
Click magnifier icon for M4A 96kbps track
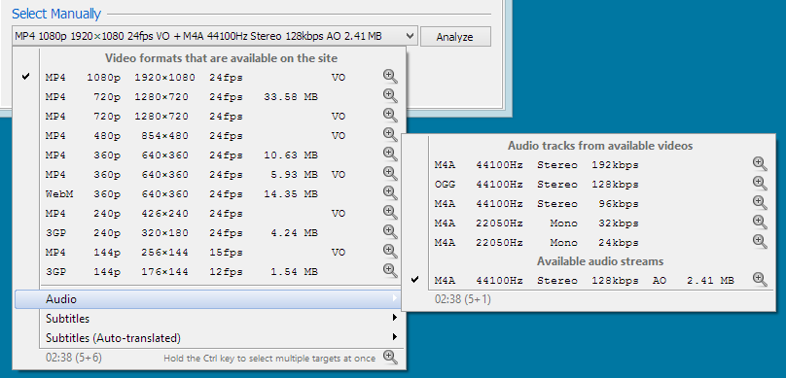[760, 203]
